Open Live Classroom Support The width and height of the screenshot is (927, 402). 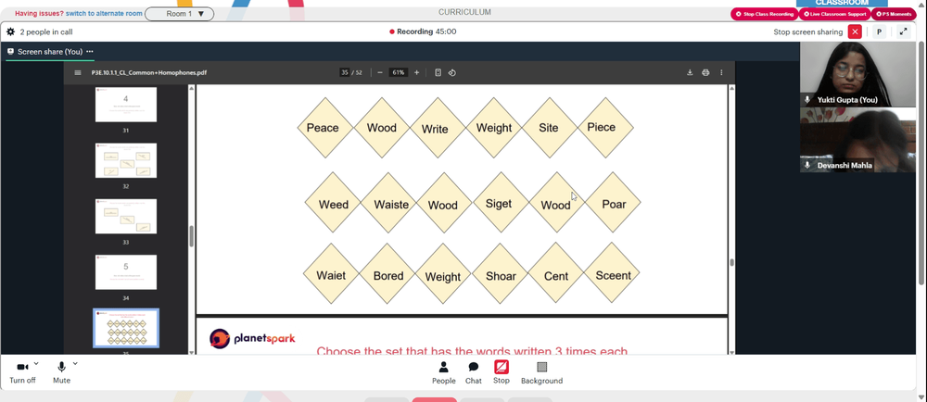(834, 14)
